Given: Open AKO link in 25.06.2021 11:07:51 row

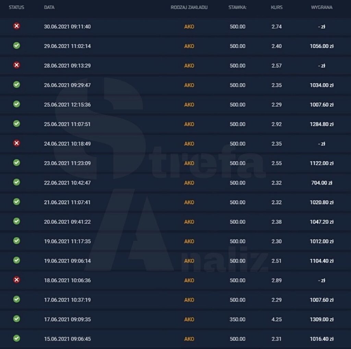Looking at the screenshot, I should click(x=189, y=124).
